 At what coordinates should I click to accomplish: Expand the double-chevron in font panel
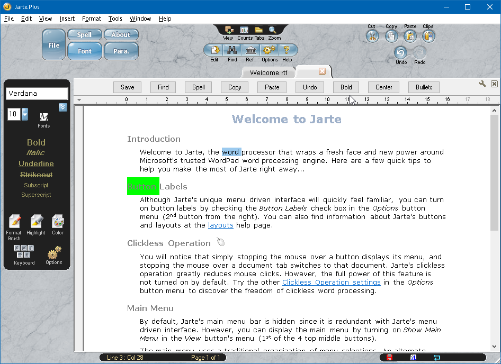(63, 107)
